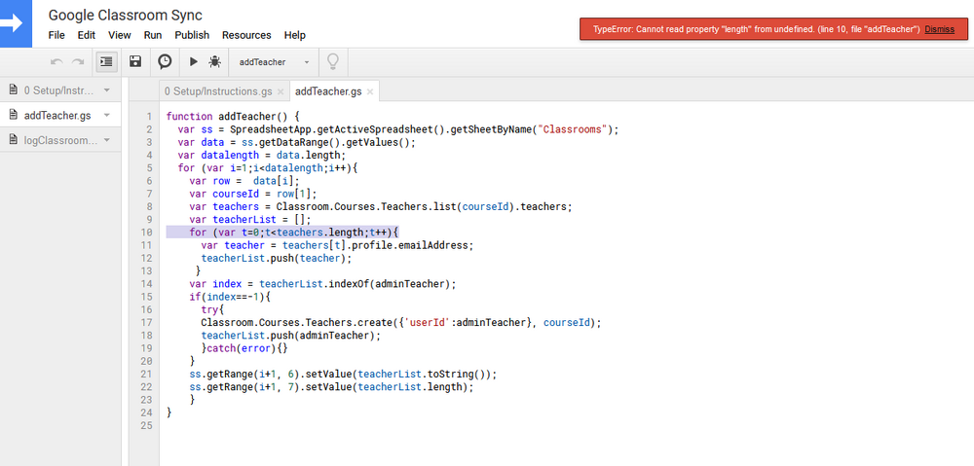Expand dropdown arrow for 0 Setup/Instr... file

click(107, 90)
